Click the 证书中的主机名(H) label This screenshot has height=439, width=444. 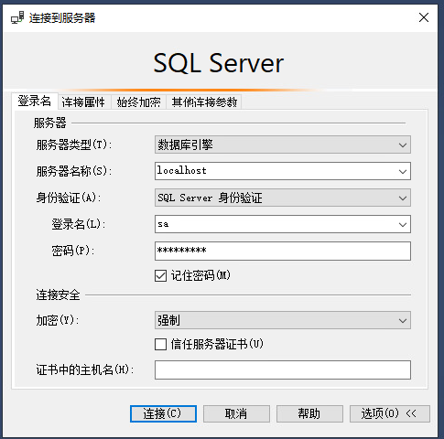85,369
